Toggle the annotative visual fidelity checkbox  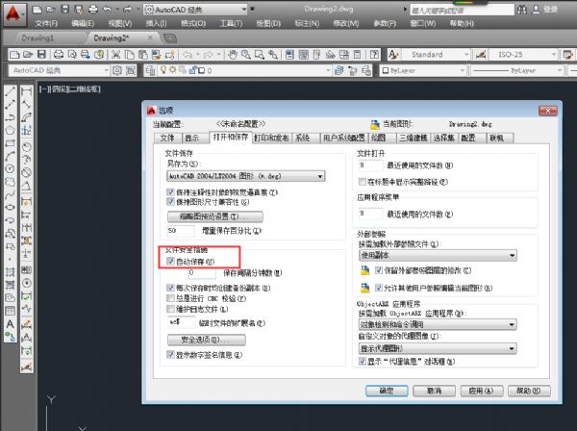coord(170,192)
